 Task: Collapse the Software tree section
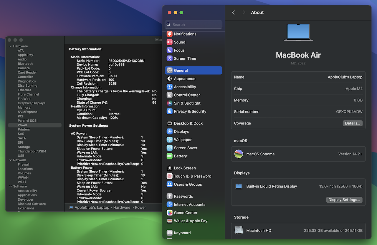coord(11,187)
